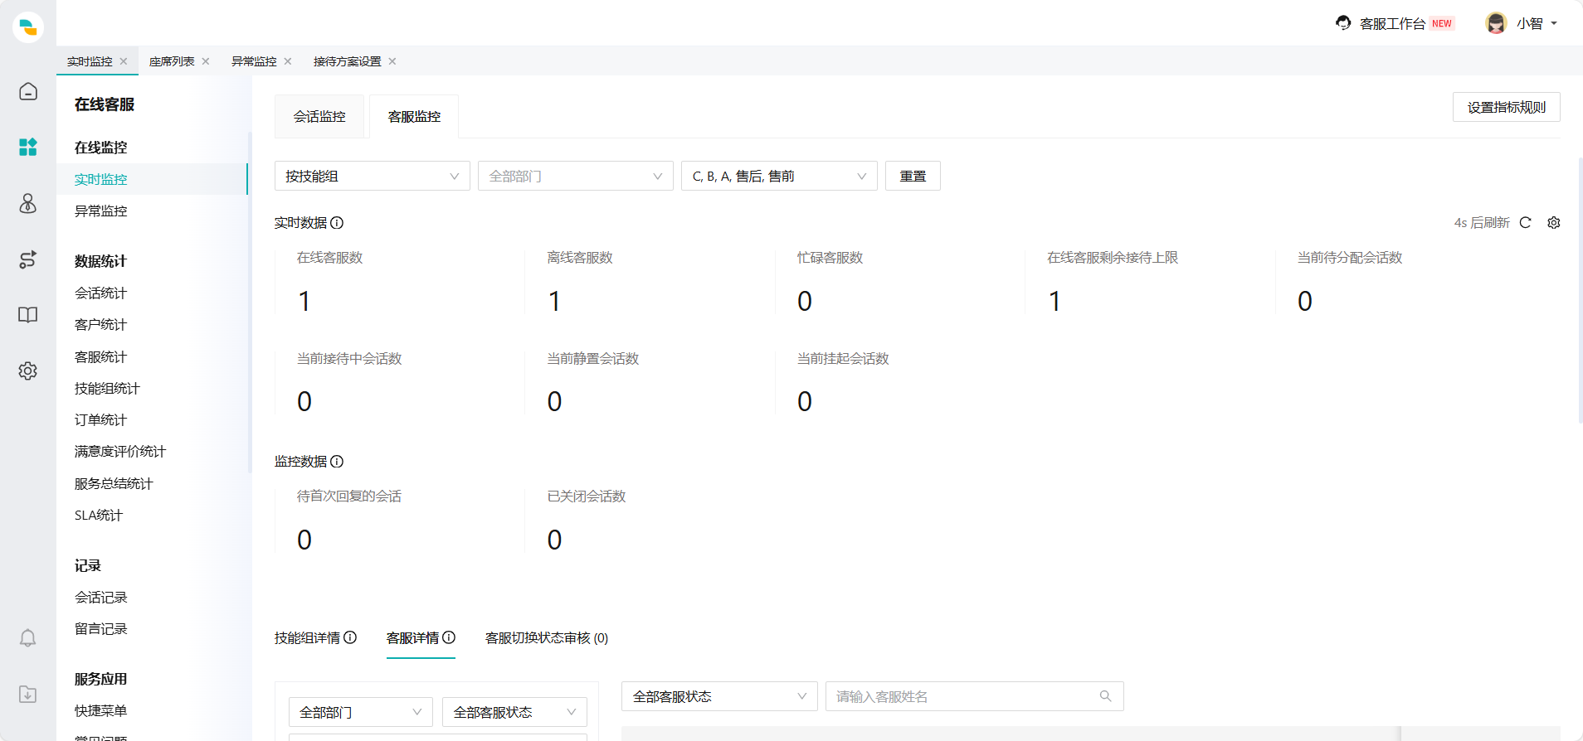Switch to the 座席列表 page tab
Screen dimensions: 1583x741
tap(172, 61)
